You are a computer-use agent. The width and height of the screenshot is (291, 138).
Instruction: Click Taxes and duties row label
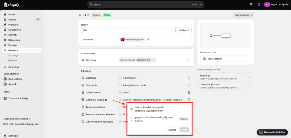pos(95,107)
